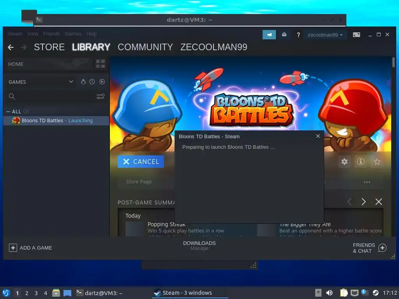
Task: Add game to favorites star
Action: tap(377, 162)
